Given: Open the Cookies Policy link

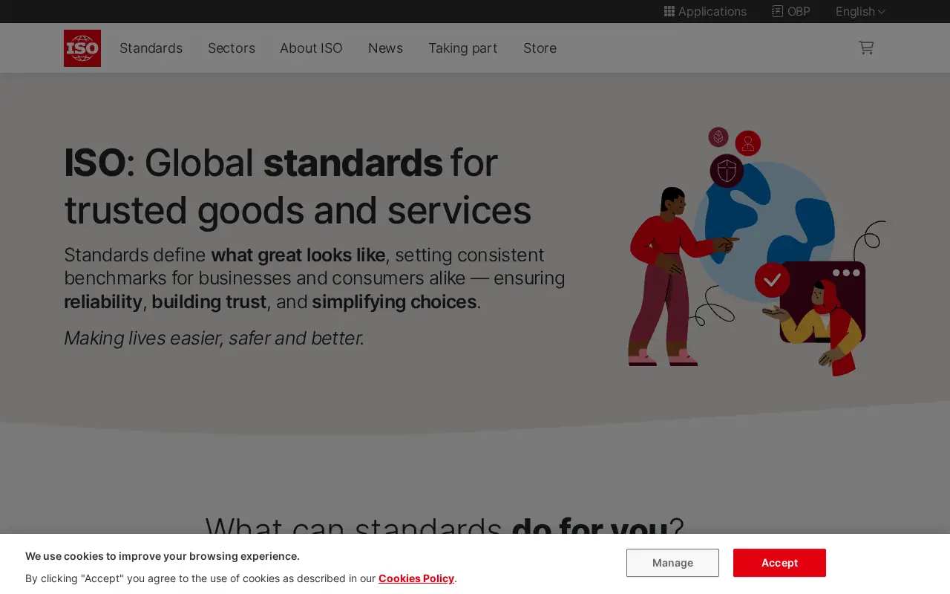Looking at the screenshot, I should click(416, 578).
